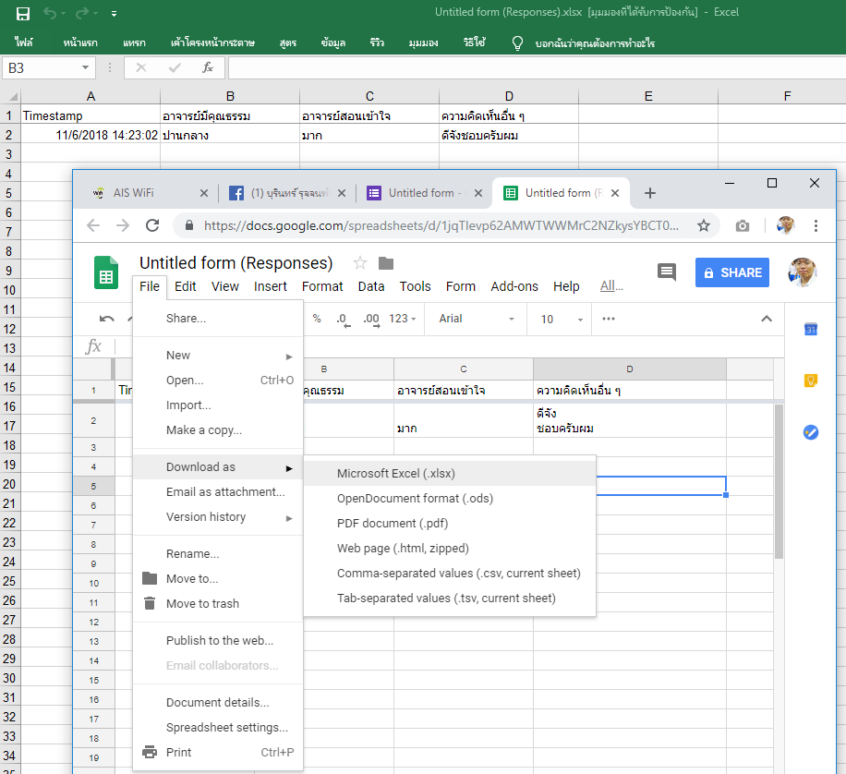The width and height of the screenshot is (846, 774).
Task: Click the Chrome address bar URL
Action: coord(441,225)
